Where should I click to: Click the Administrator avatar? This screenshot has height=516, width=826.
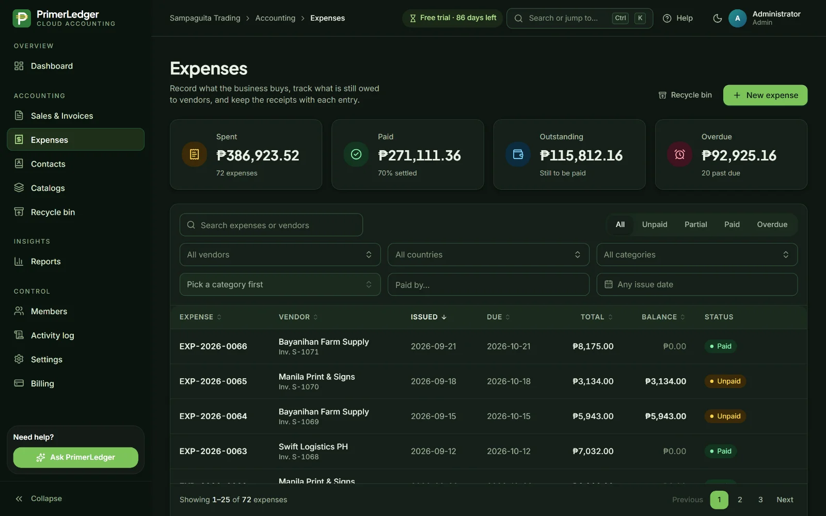pos(737,18)
